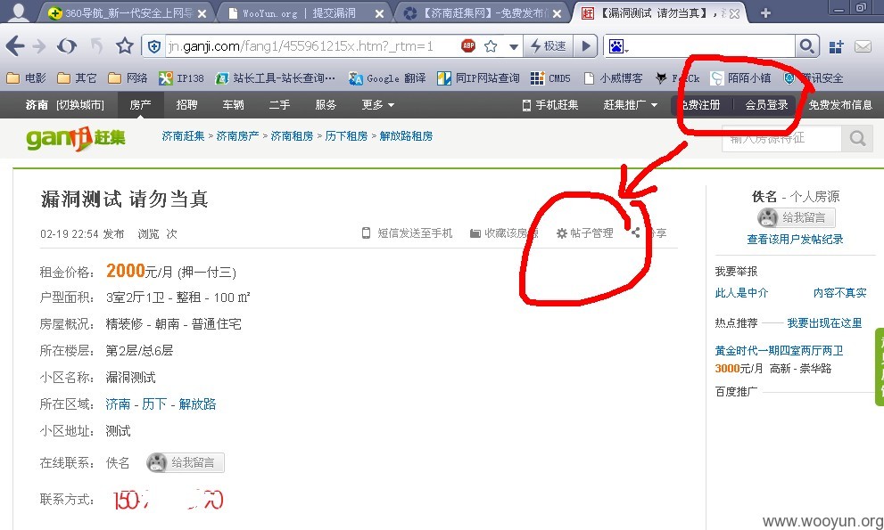Click the star icon inside address bar
The height and width of the screenshot is (530, 884).
click(491, 46)
